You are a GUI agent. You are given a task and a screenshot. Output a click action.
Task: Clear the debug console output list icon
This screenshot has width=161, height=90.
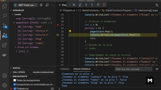(157, 69)
